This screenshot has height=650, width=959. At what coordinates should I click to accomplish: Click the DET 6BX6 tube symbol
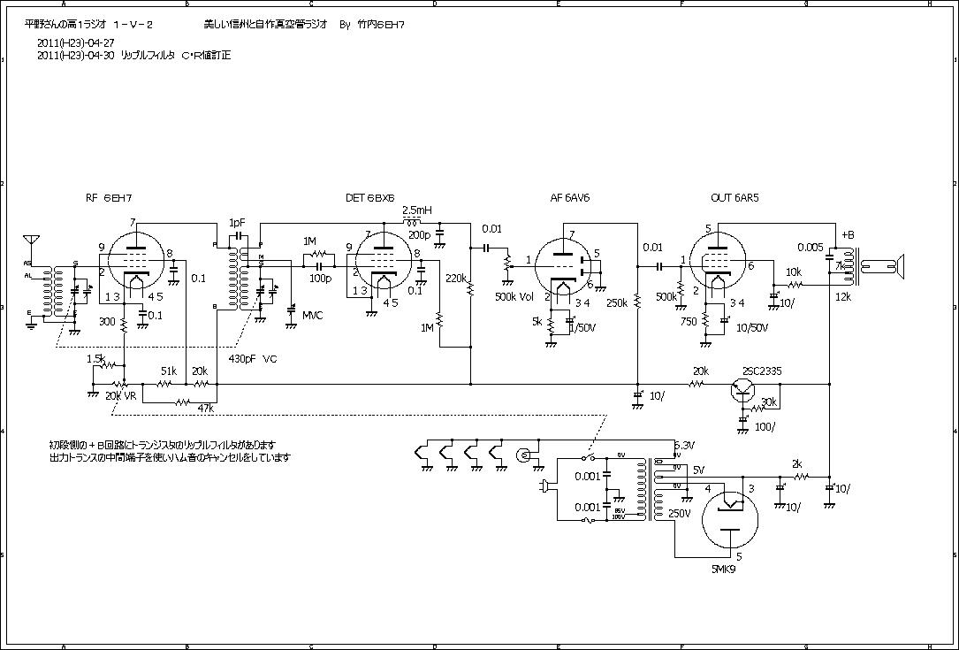[x=384, y=259]
